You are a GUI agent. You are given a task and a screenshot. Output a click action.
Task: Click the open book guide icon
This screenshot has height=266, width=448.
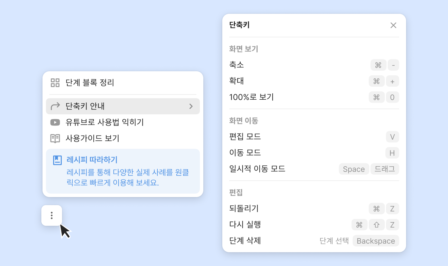point(55,138)
